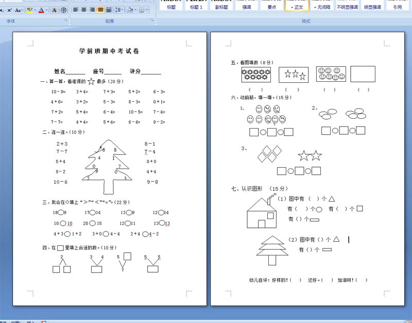This screenshot has height=323, width=412.
Task: Apply distributed alignment
Action: click(109, 10)
